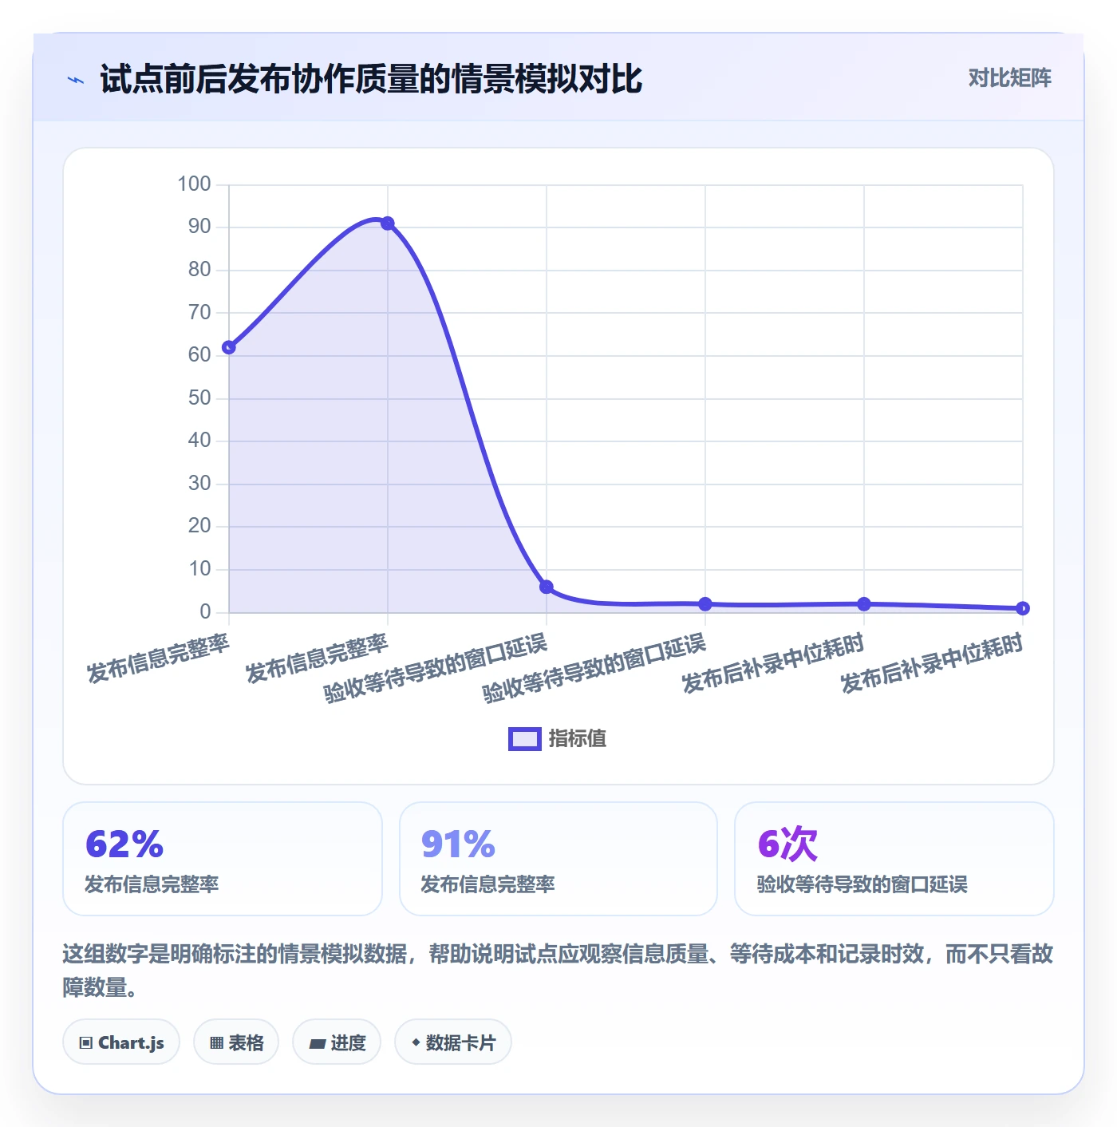Click the 91% 发布信息完整率 stat card
This screenshot has width=1117, height=1127.
tap(558, 859)
